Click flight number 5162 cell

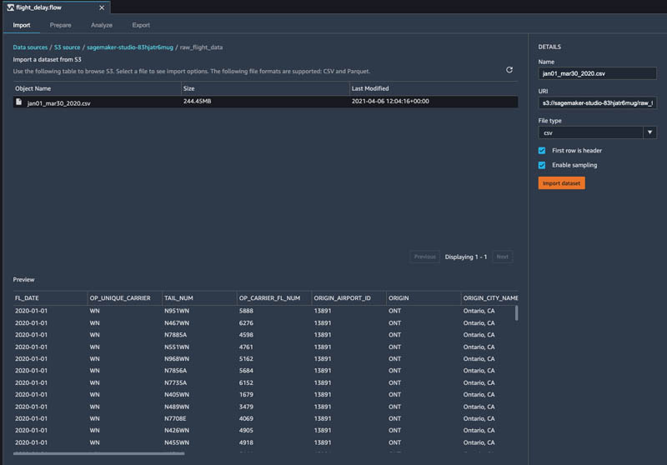tap(246, 358)
